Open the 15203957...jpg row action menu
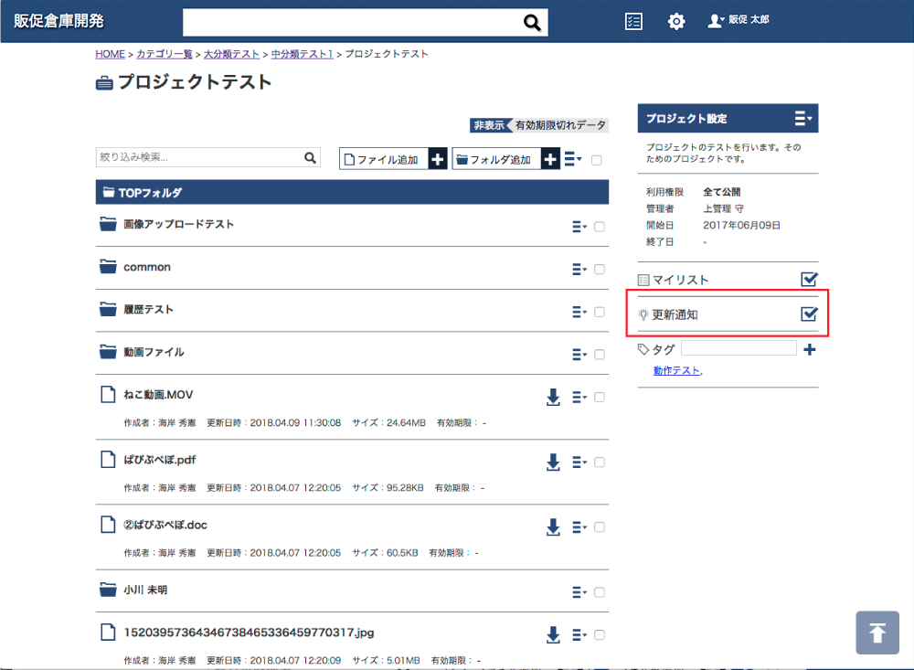Image resolution: width=914 pixels, height=670 pixels. 579,634
